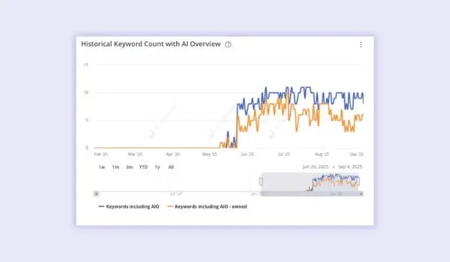Select the 3m time range
Viewport: 450px width, 262px height.
[130, 167]
